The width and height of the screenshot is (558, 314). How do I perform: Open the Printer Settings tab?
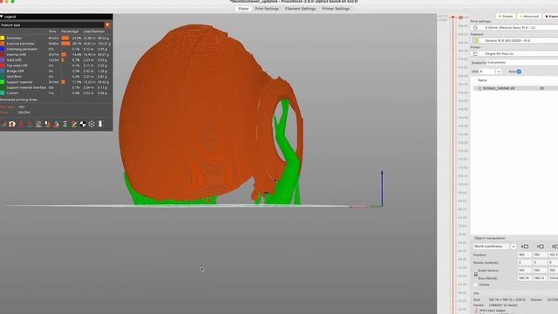click(336, 9)
